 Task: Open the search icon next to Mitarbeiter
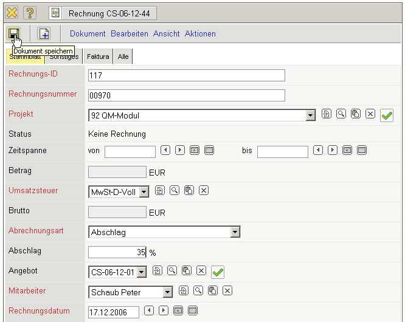198,291
